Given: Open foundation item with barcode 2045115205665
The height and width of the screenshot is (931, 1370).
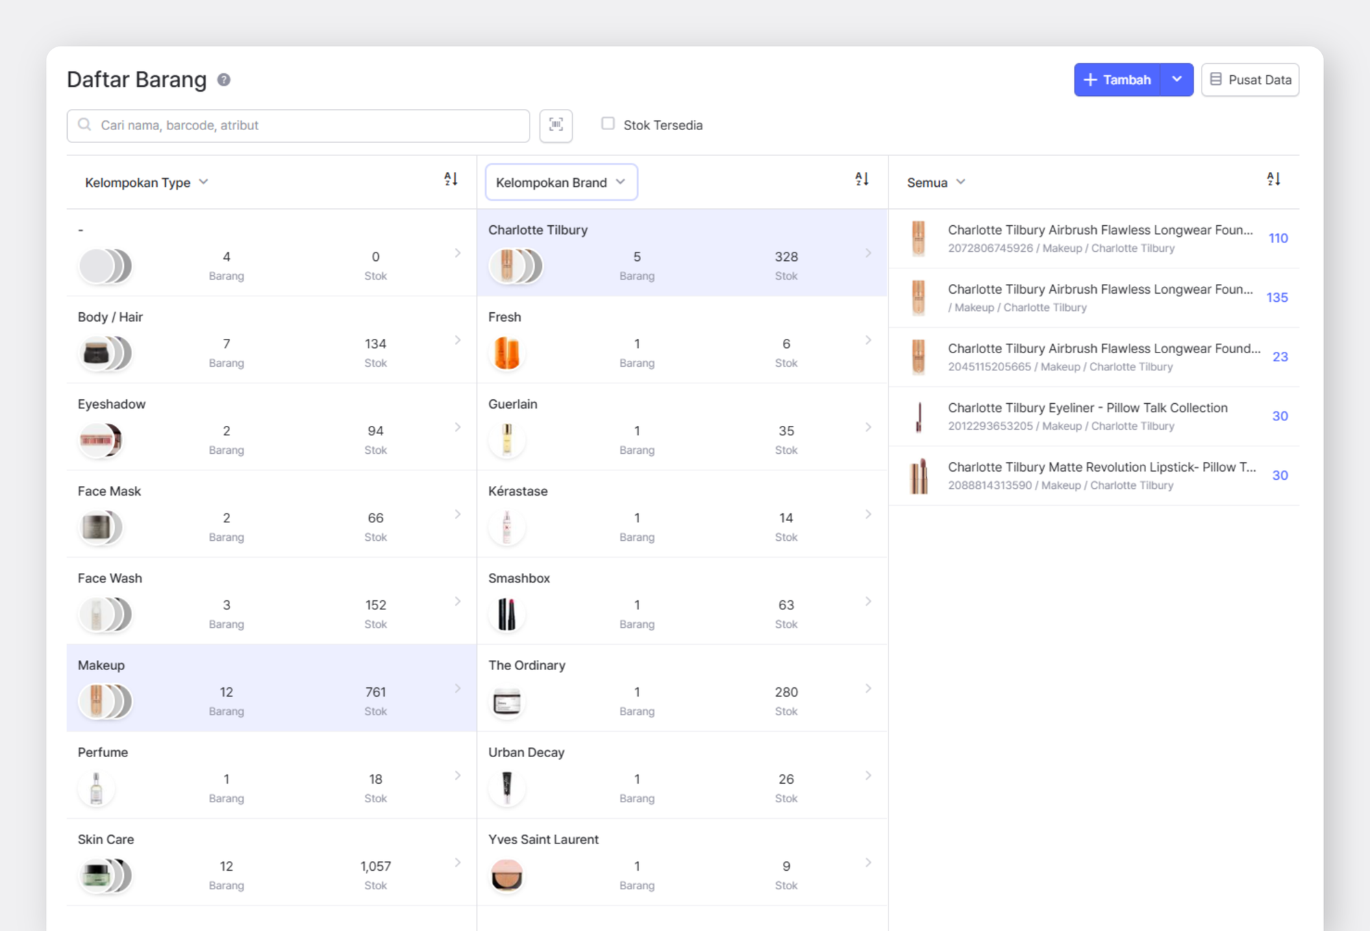Looking at the screenshot, I should point(1094,357).
